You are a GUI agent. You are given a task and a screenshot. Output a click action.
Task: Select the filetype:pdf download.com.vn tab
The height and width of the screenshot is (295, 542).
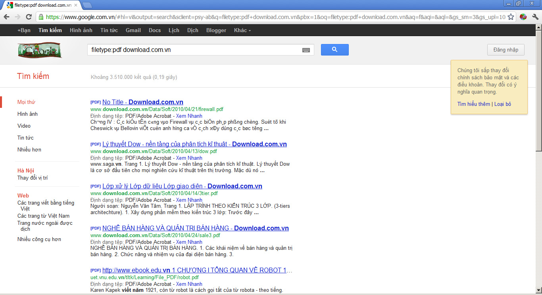coord(42,5)
